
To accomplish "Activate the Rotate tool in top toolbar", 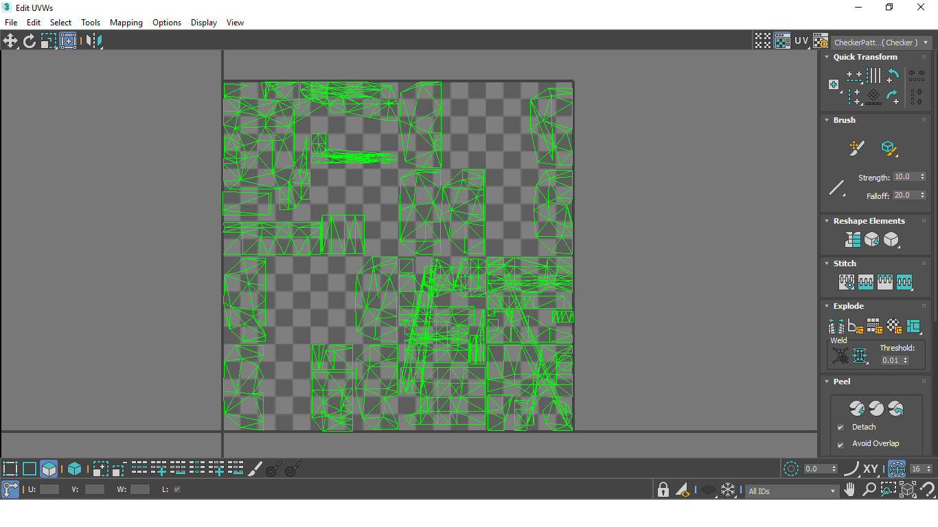I will pos(30,41).
